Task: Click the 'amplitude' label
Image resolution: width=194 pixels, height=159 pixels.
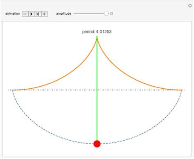Action: tap(63, 13)
